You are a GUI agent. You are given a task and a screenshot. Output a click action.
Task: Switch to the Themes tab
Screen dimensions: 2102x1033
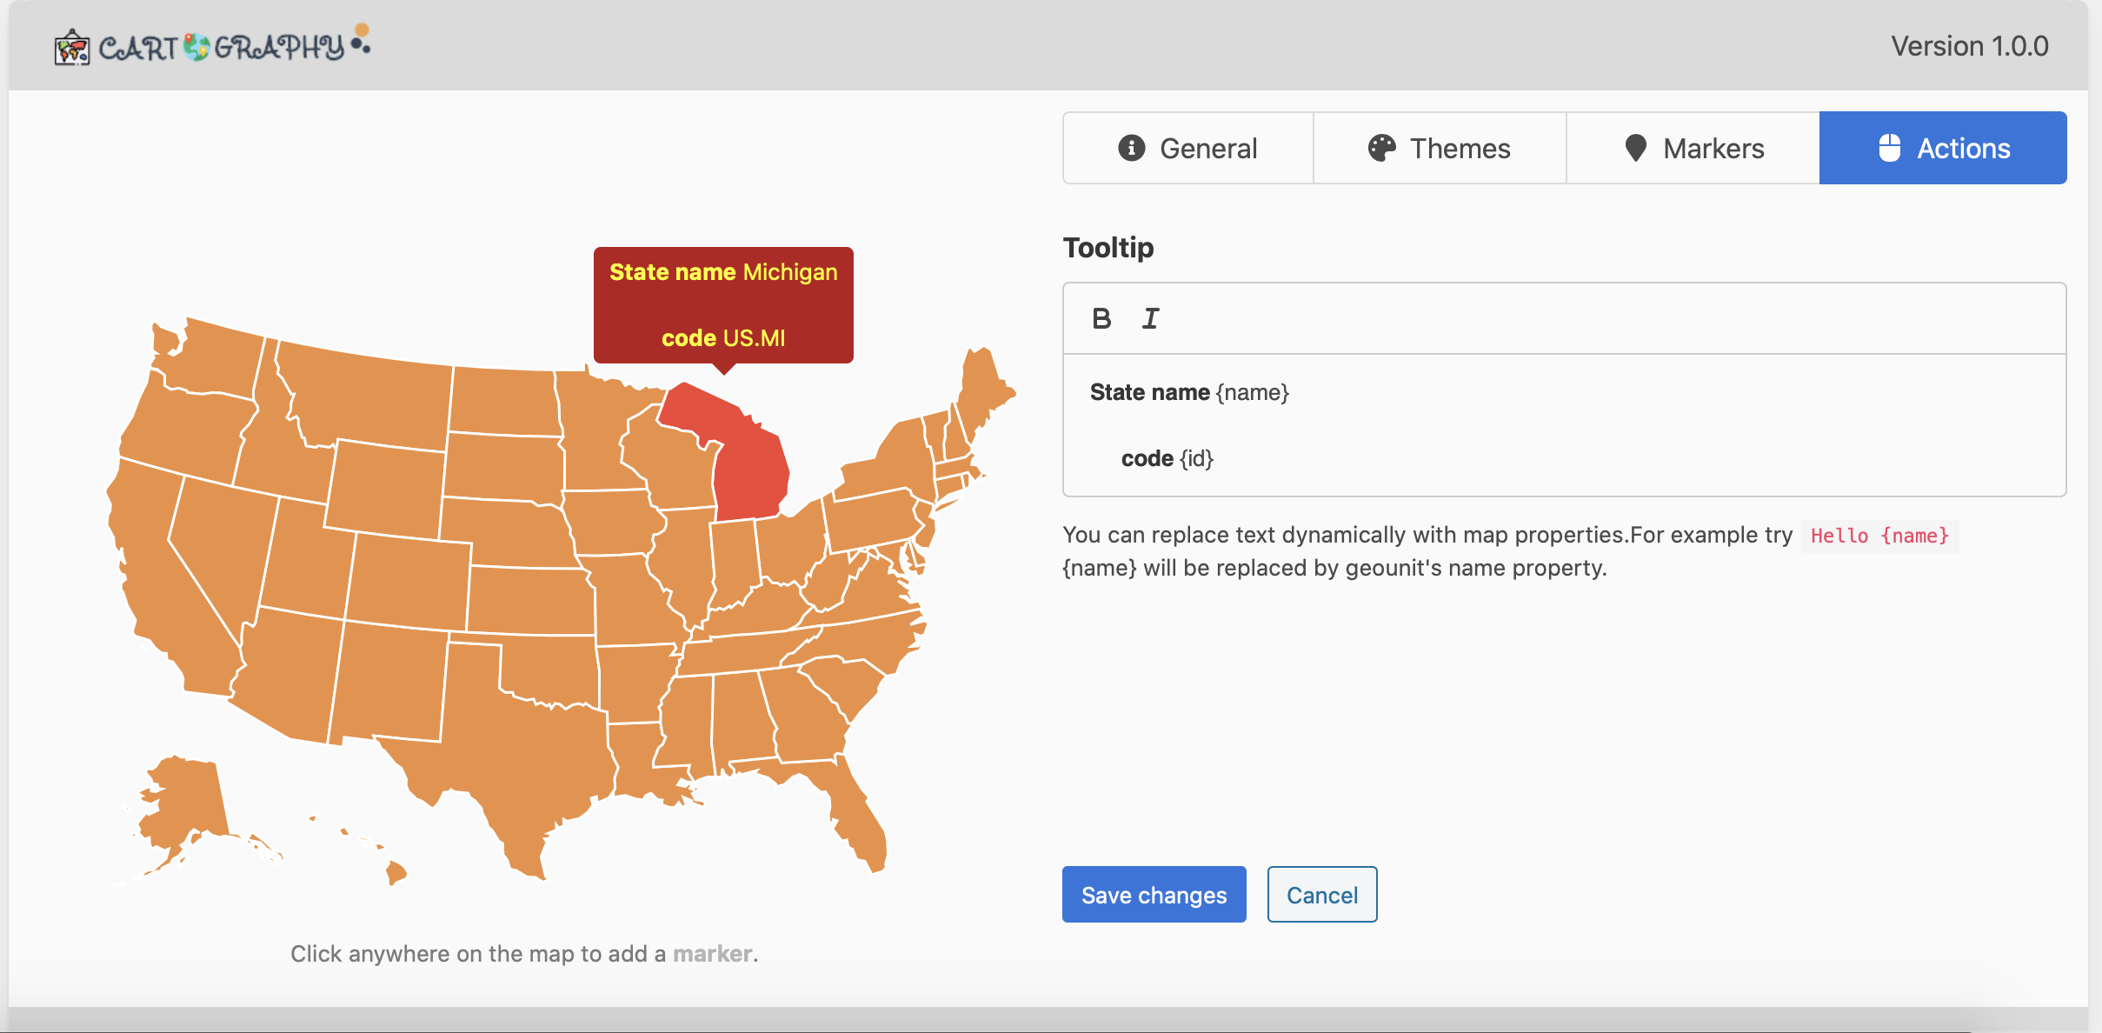[x=1440, y=148]
